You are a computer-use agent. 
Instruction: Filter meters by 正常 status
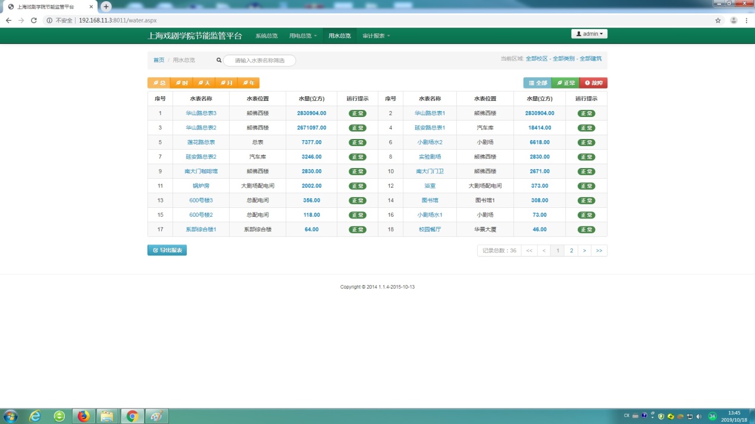coord(565,83)
